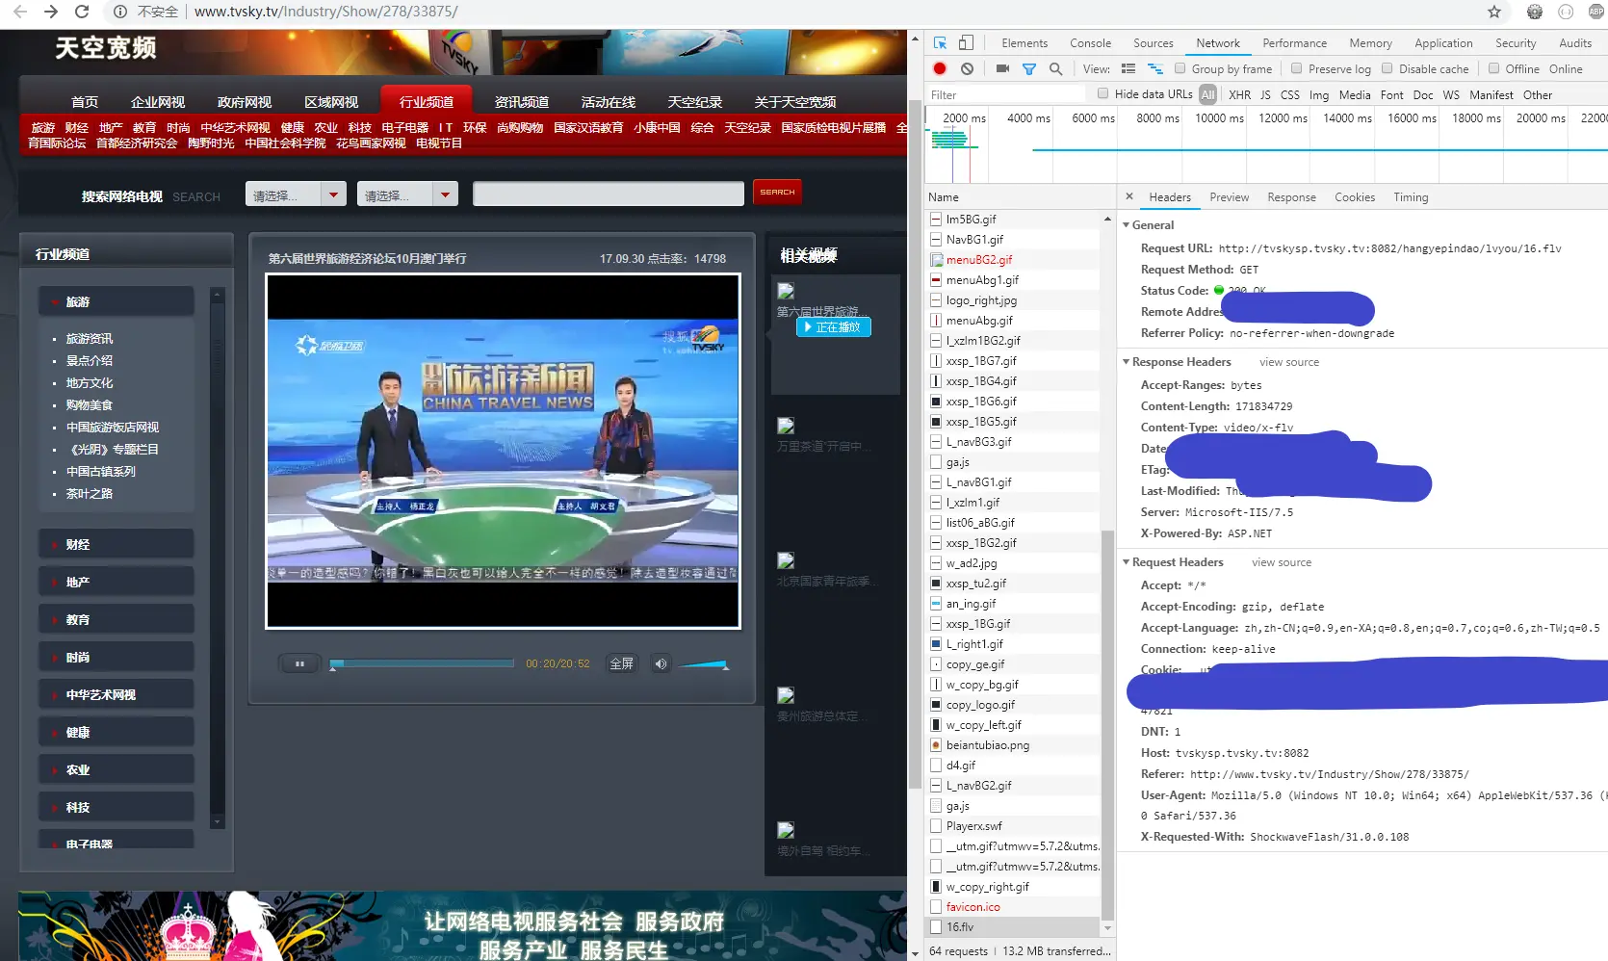
Task: Adjust the video volume slider
Action: tap(704, 663)
